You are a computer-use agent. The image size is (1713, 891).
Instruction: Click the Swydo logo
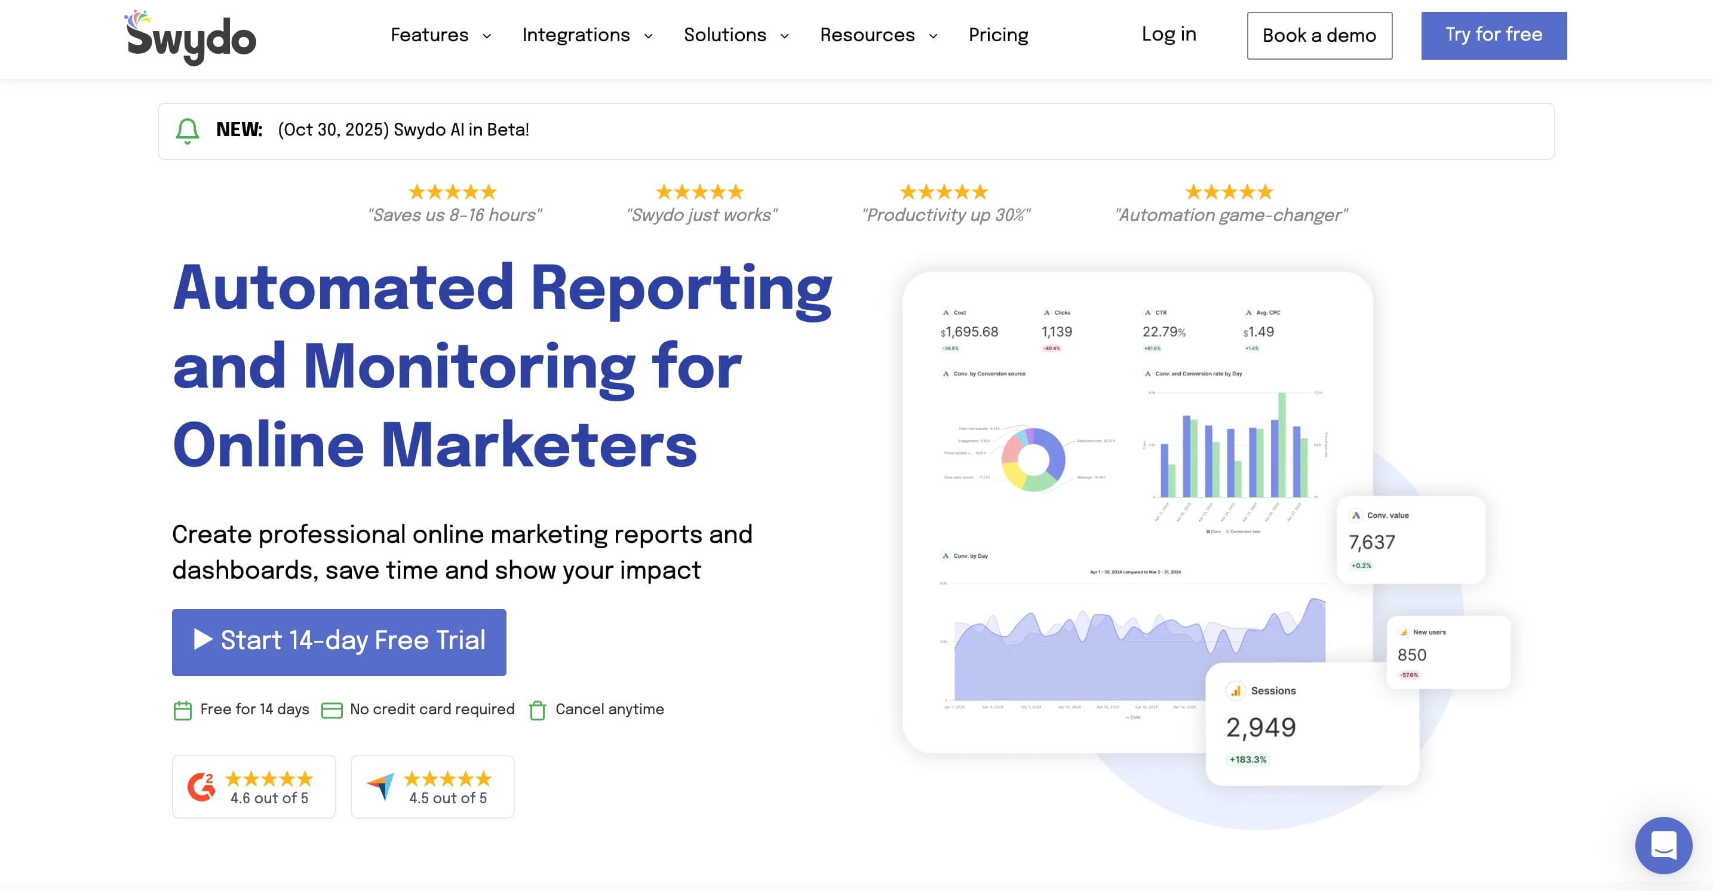point(191,37)
